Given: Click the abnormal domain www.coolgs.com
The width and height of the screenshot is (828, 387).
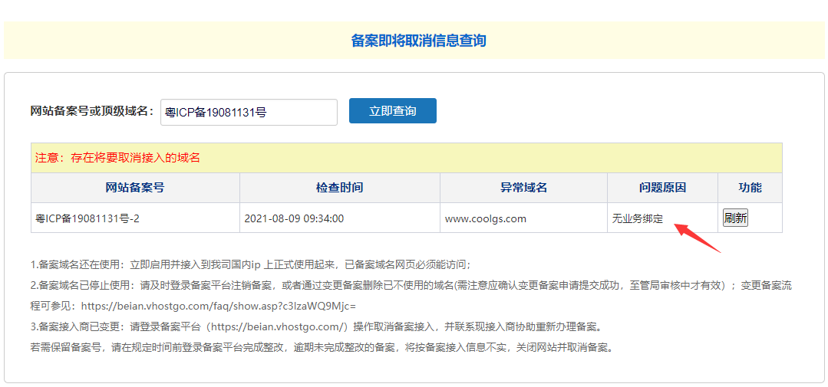Looking at the screenshot, I should pyautogui.click(x=486, y=218).
